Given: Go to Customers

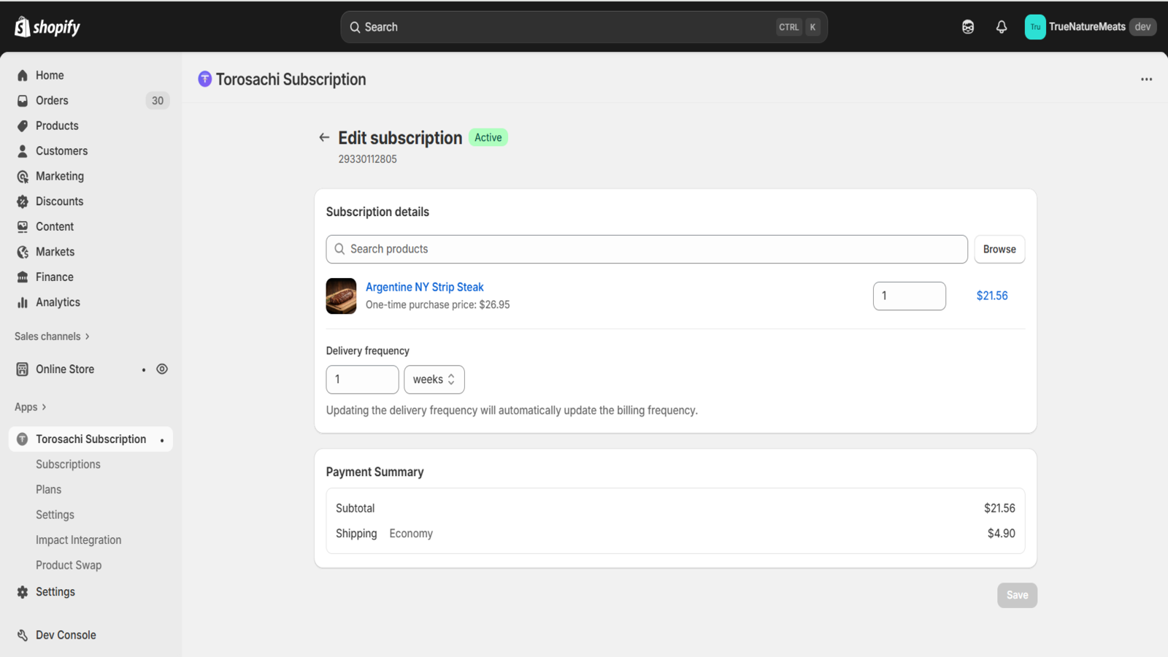Looking at the screenshot, I should tap(61, 151).
